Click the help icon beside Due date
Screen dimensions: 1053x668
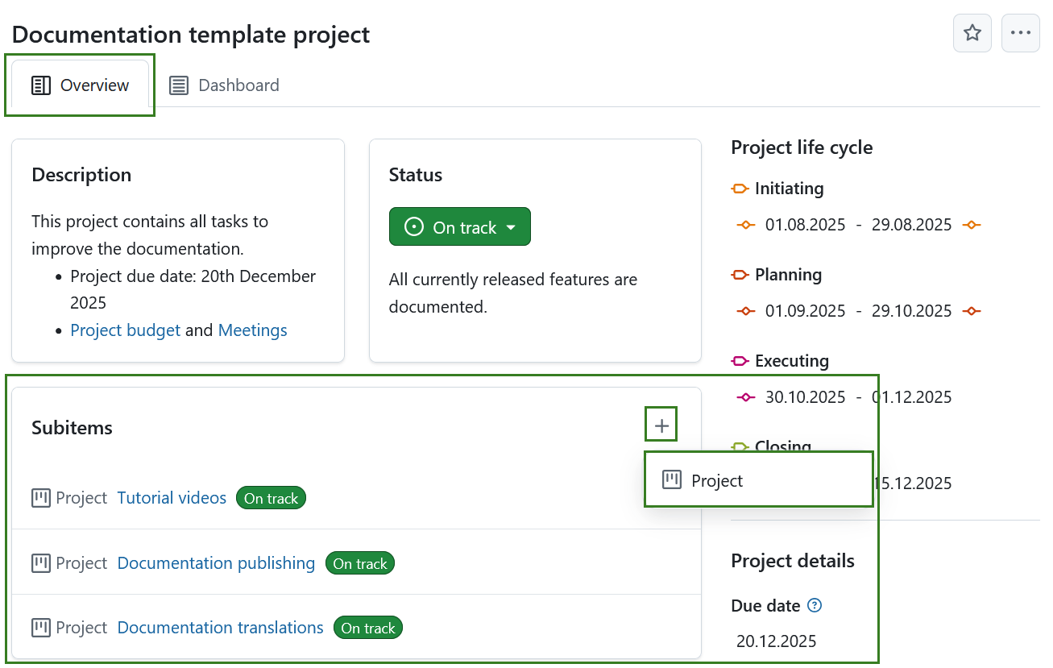tap(815, 605)
